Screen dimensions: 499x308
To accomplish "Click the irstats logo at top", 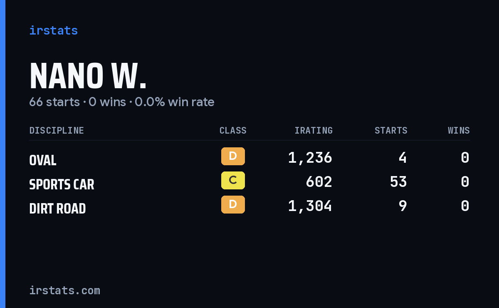I will (53, 31).
